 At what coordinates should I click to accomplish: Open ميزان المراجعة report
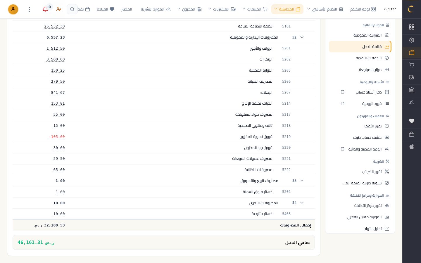360,70
